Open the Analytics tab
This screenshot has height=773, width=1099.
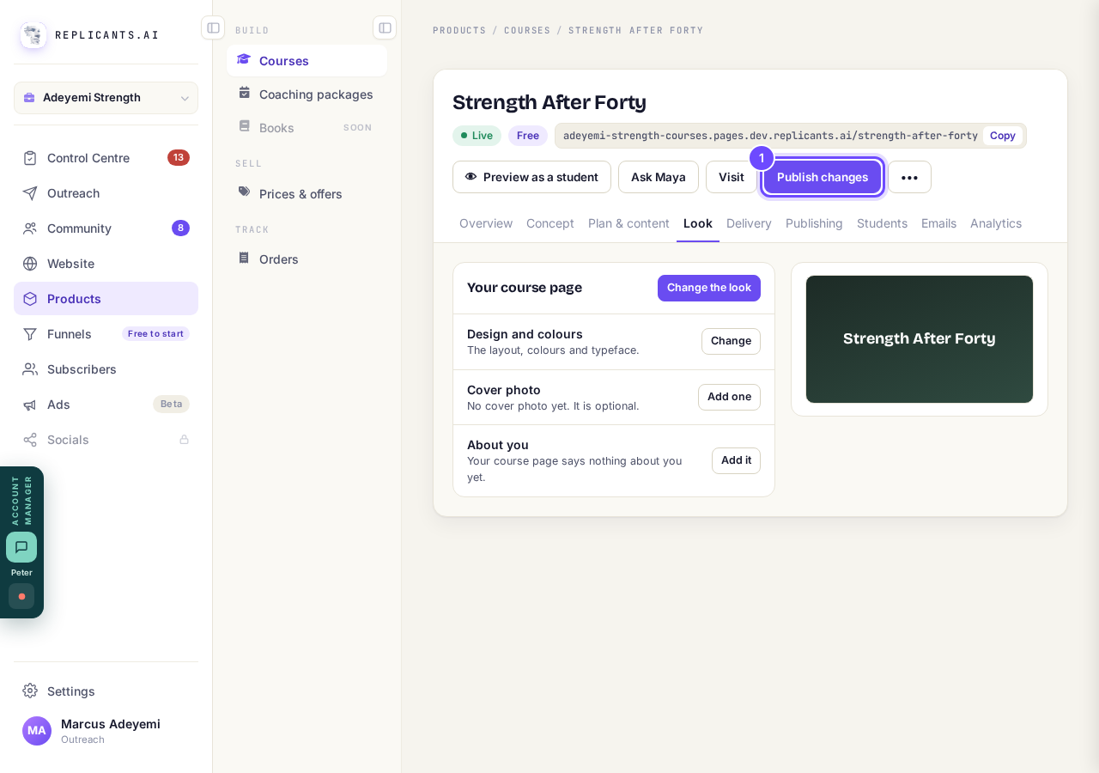click(996, 223)
